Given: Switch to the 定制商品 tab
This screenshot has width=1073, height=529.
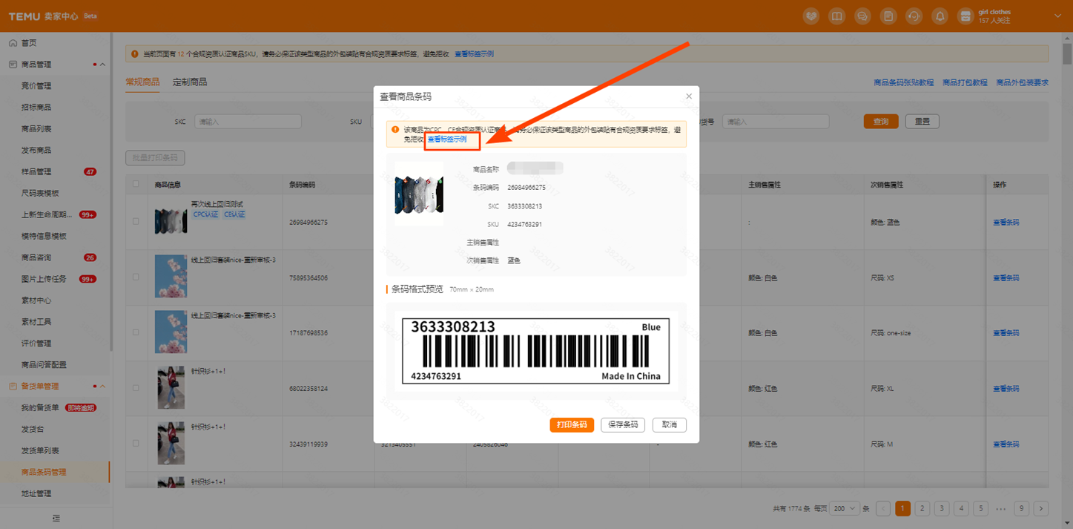Looking at the screenshot, I should coord(190,82).
